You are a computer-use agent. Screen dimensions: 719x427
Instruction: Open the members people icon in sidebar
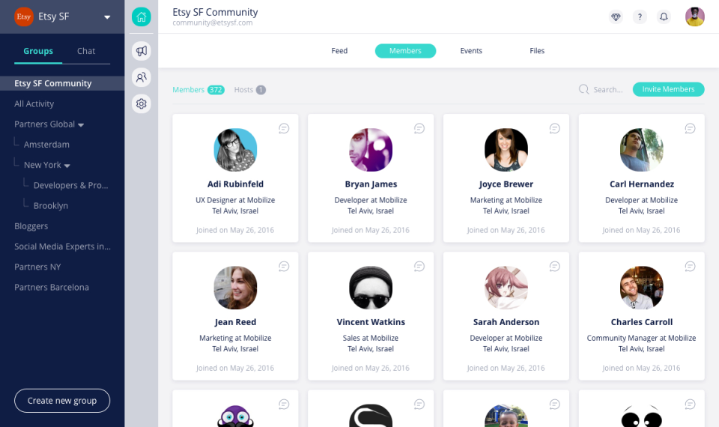pos(142,77)
